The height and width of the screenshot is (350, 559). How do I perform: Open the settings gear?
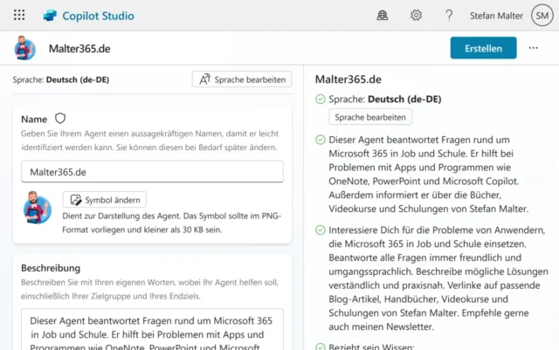pyautogui.click(x=417, y=15)
